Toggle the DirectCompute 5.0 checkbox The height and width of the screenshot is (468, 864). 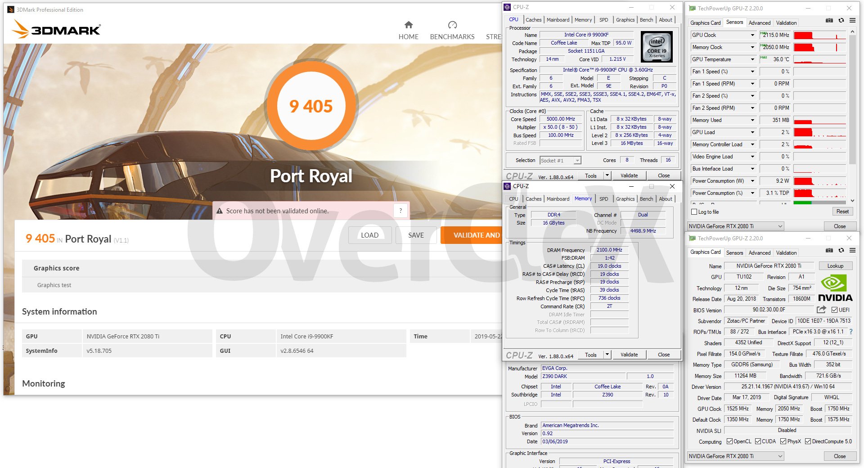click(x=808, y=441)
